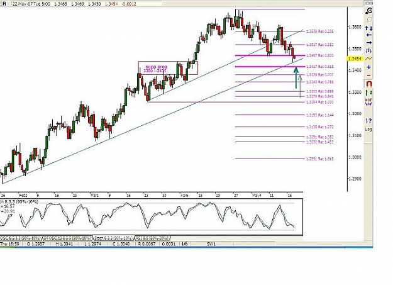Click the 1.2991 Ret 1.618 level label
Viewport: 393px width, 285px height.
(320, 159)
